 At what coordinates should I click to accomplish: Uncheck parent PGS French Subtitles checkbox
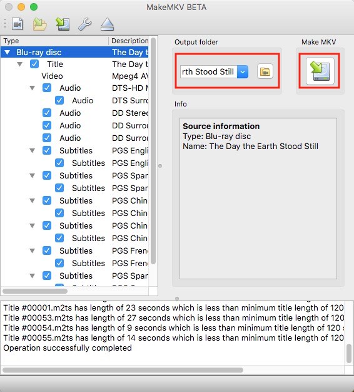[47, 250]
